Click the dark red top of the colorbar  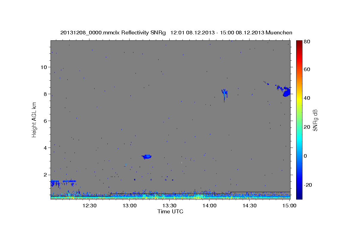pyautogui.click(x=299, y=42)
